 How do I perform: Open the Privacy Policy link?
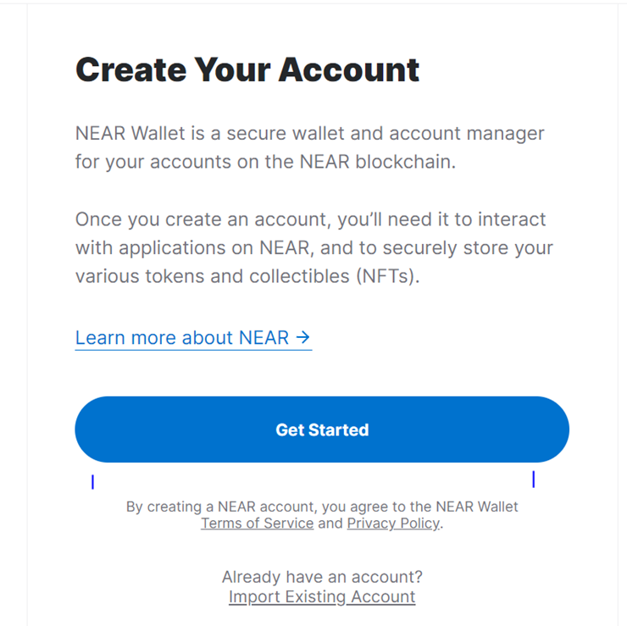click(x=393, y=524)
